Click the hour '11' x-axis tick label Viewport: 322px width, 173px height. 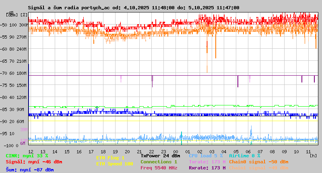(308, 152)
